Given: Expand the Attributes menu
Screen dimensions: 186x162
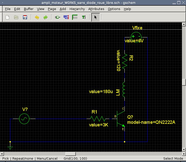Looking at the screenshot, I should (x=96, y=9).
